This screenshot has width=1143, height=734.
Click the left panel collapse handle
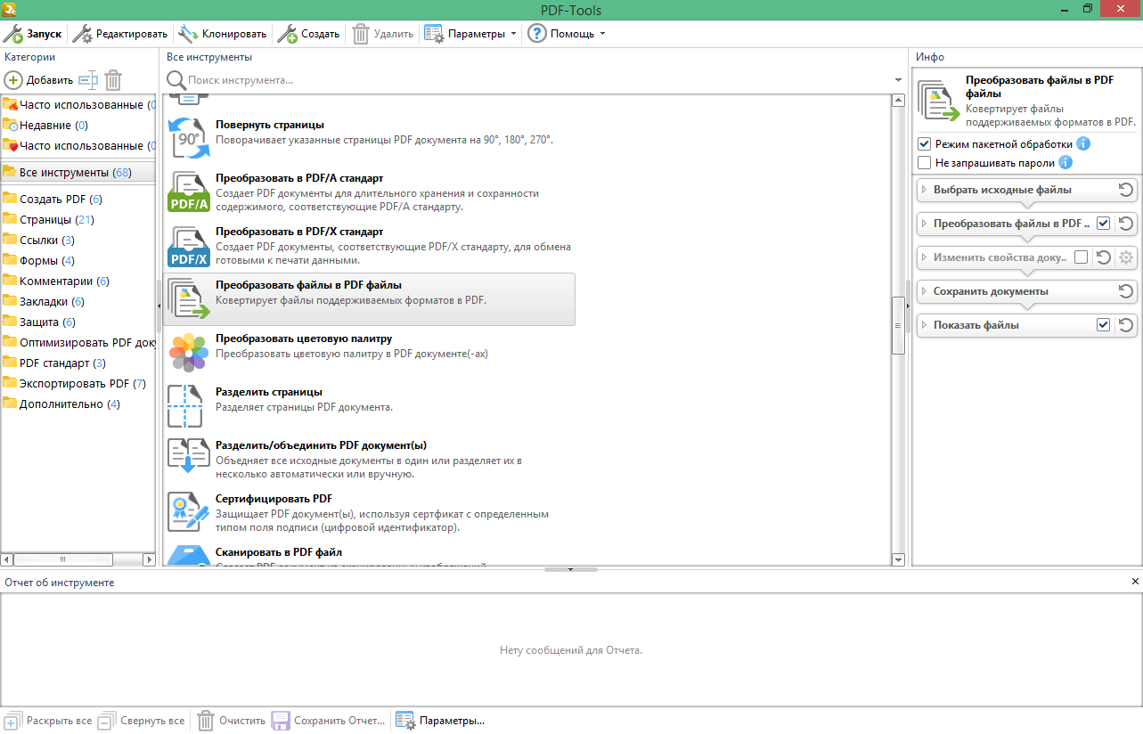(160, 306)
